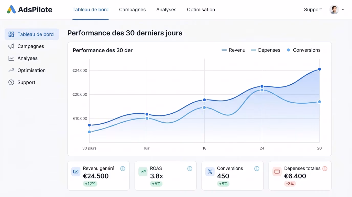Click the money icon on Revenu généré card

point(76,172)
